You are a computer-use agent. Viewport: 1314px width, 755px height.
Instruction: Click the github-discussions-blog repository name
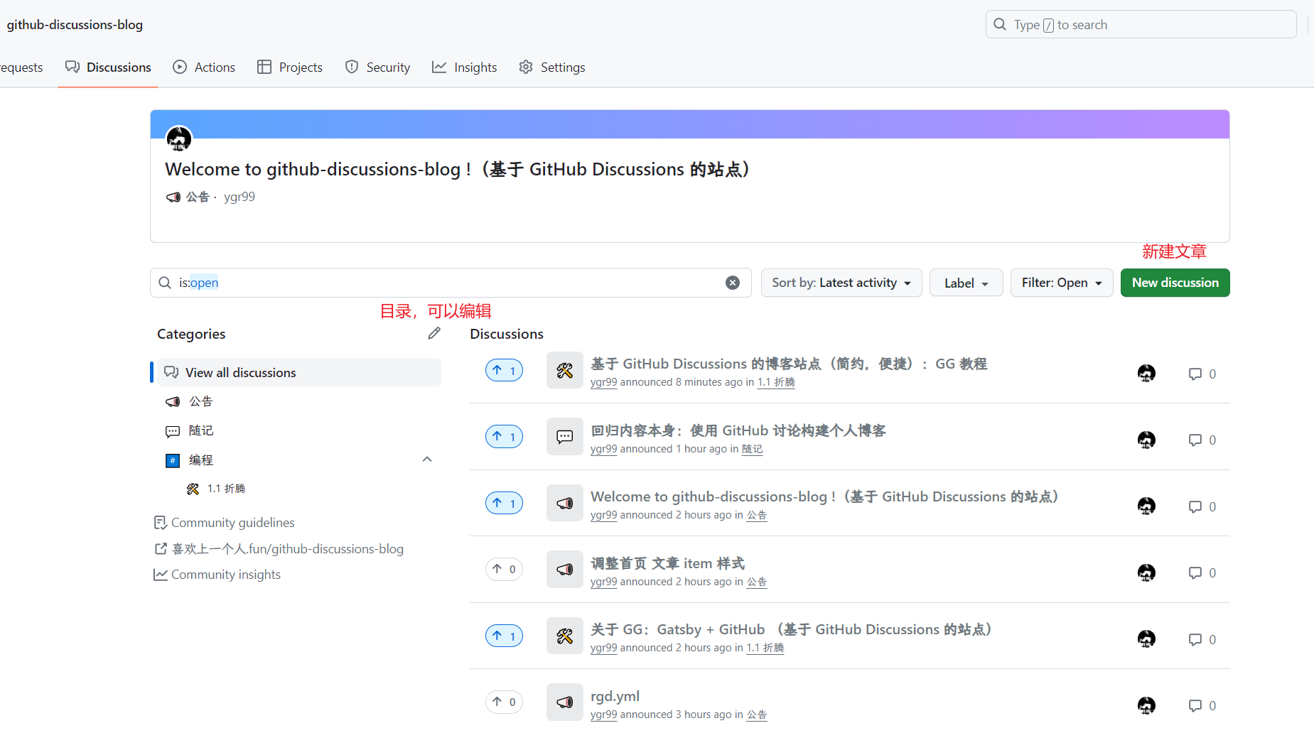tap(75, 25)
